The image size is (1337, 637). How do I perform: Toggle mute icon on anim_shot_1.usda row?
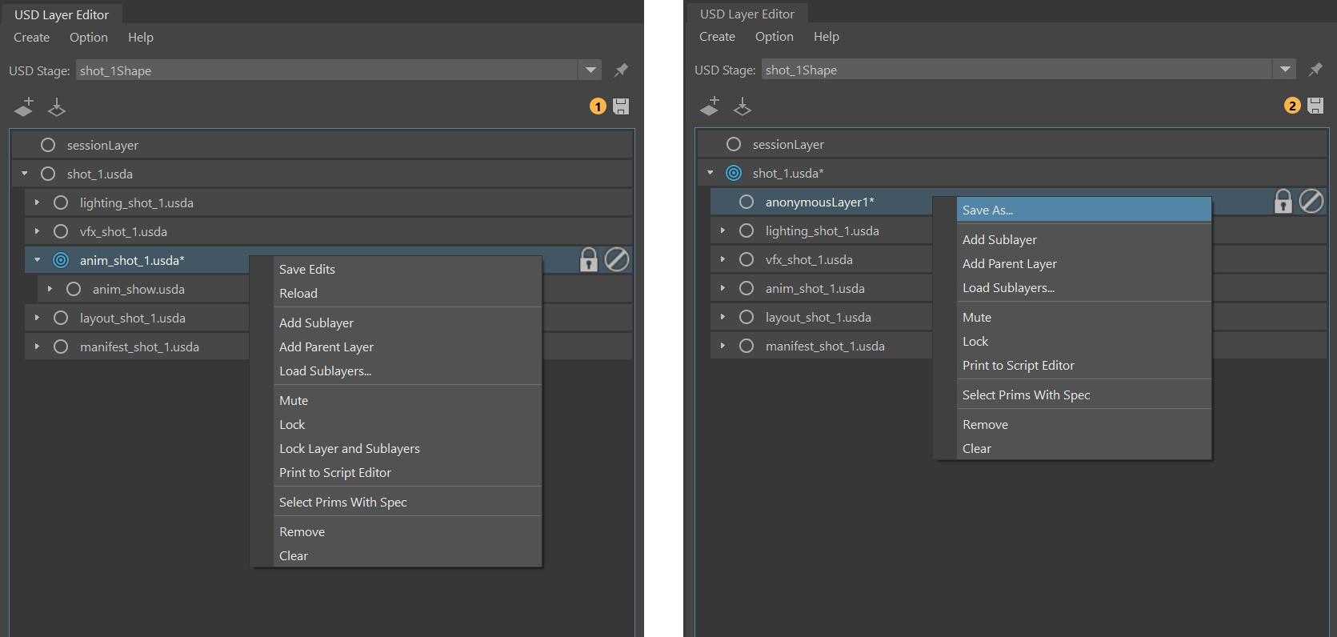click(x=617, y=259)
